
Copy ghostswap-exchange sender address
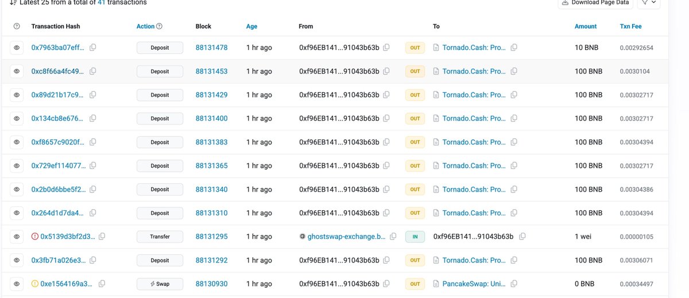(393, 236)
